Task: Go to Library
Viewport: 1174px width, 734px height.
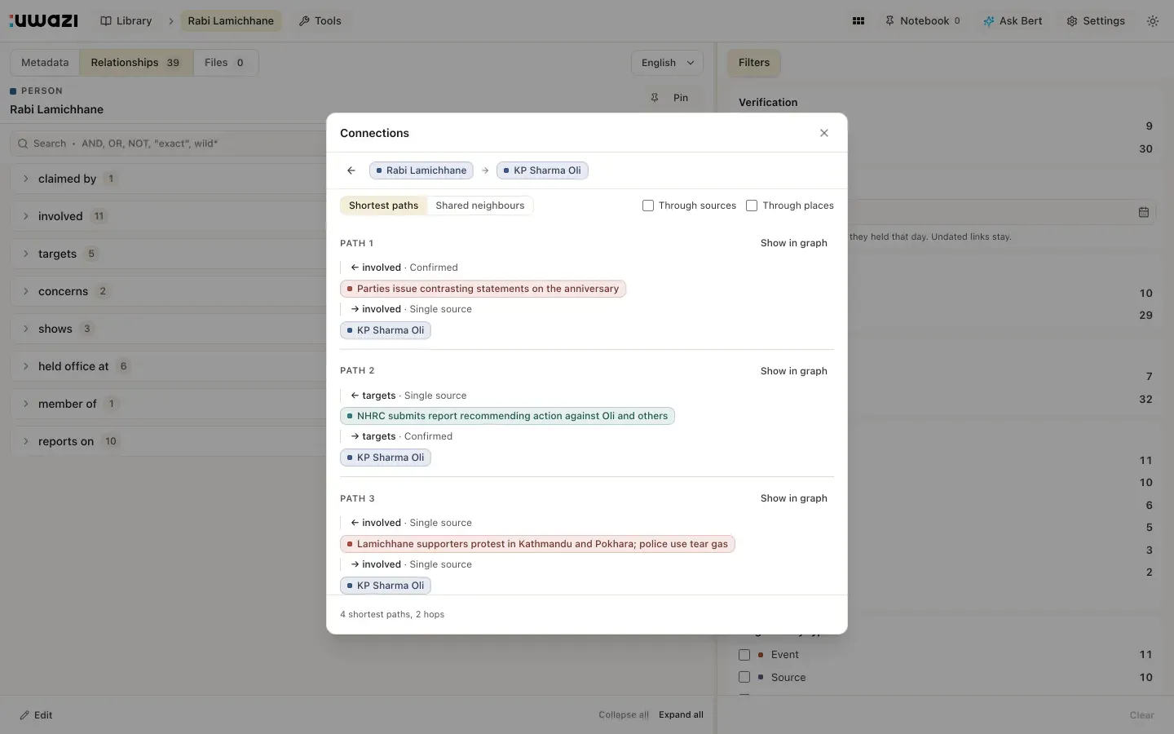Action: (x=126, y=21)
